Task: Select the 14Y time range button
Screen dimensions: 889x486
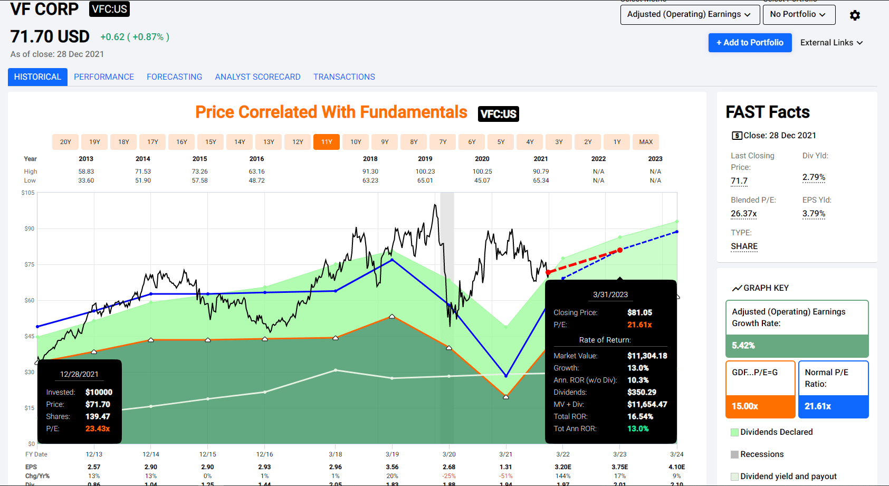Action: (x=240, y=142)
